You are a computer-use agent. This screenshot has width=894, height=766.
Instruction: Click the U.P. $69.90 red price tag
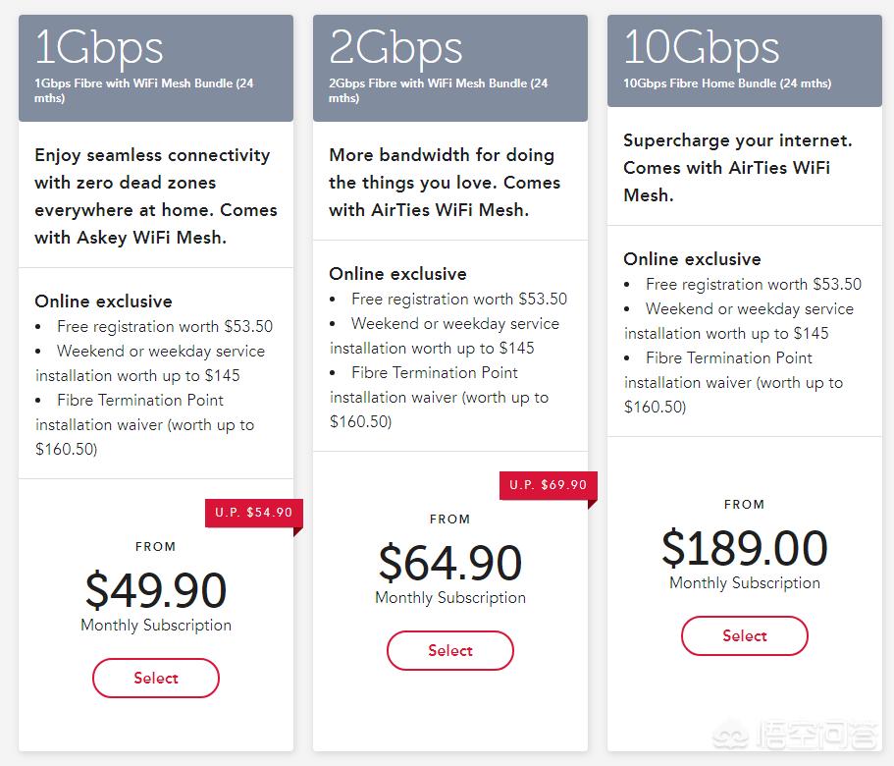pos(548,485)
